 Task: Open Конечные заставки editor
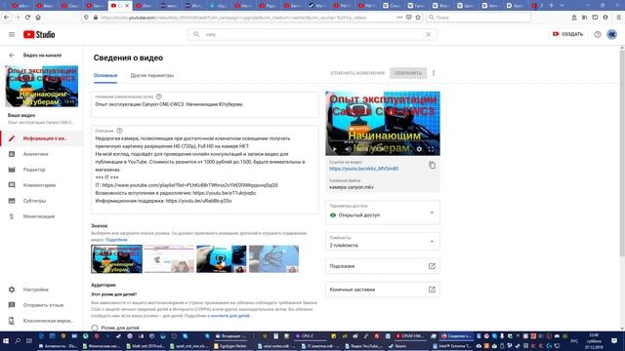coord(383,290)
